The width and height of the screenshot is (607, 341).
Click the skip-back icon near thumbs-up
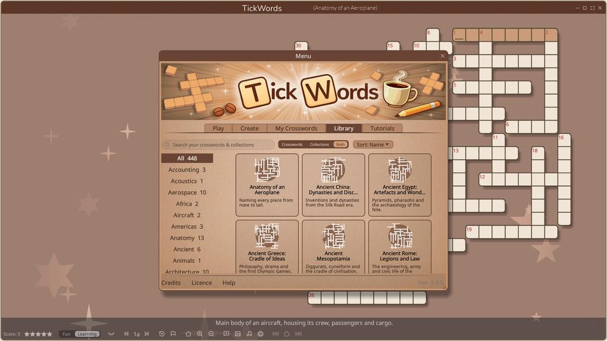(x=276, y=334)
